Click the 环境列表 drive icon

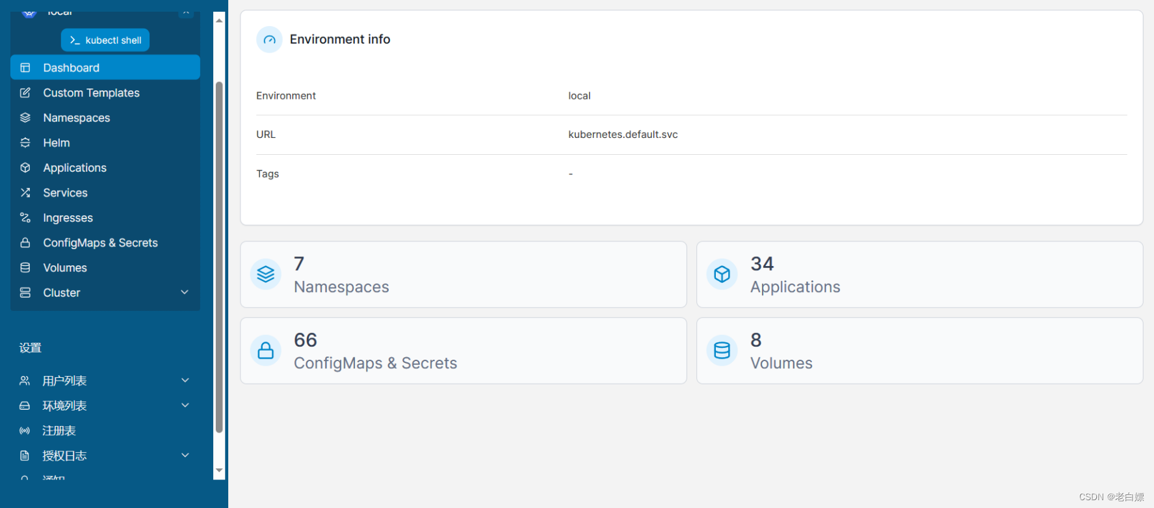pyautogui.click(x=25, y=405)
